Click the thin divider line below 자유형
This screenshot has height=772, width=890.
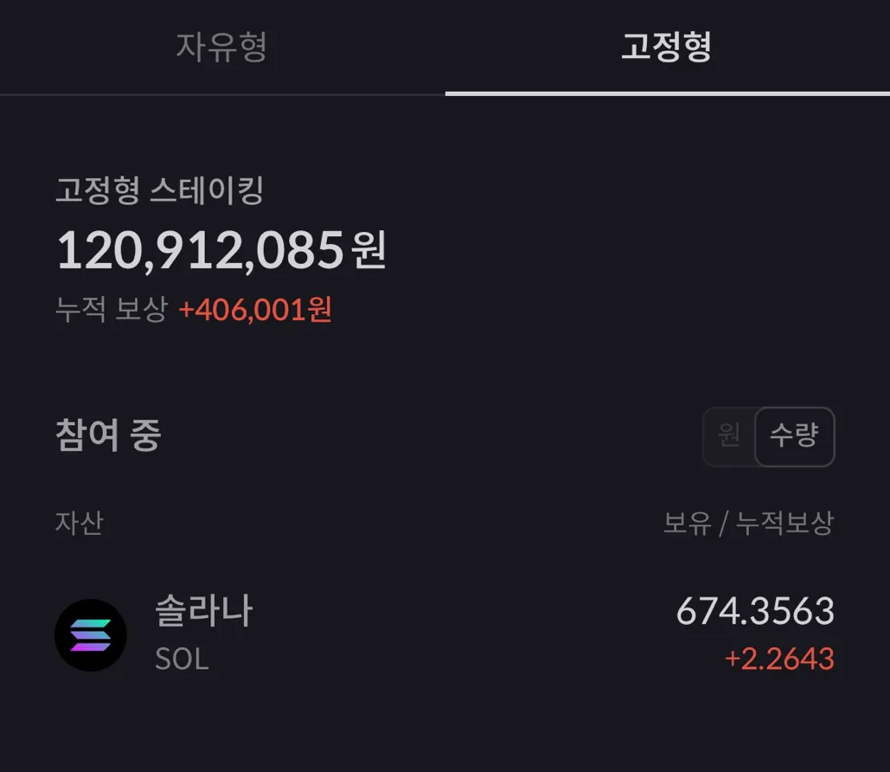point(222,93)
